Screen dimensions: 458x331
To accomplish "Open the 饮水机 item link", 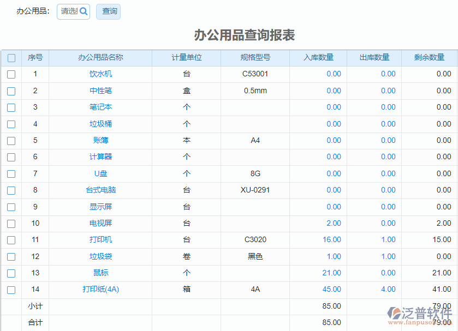I will click(x=100, y=74).
